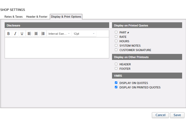Toggle italic formatting in Disclosure editor
This screenshot has height=119, width=186.
pos(15,34)
